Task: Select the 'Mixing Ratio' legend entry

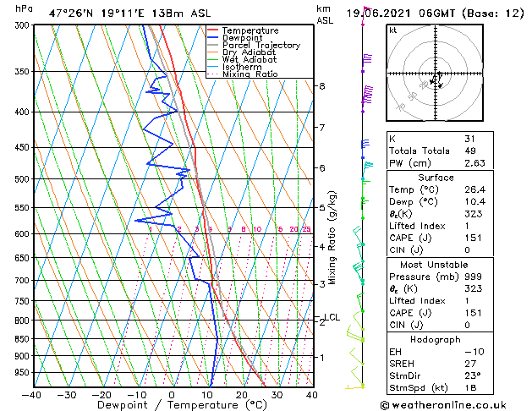Action: click(x=250, y=74)
